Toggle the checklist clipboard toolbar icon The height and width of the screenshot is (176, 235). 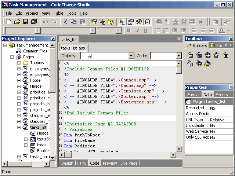pos(148,22)
